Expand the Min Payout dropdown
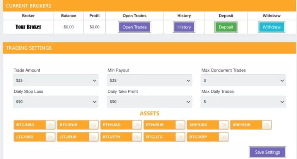This screenshot has height=159, width=297. 150,80
